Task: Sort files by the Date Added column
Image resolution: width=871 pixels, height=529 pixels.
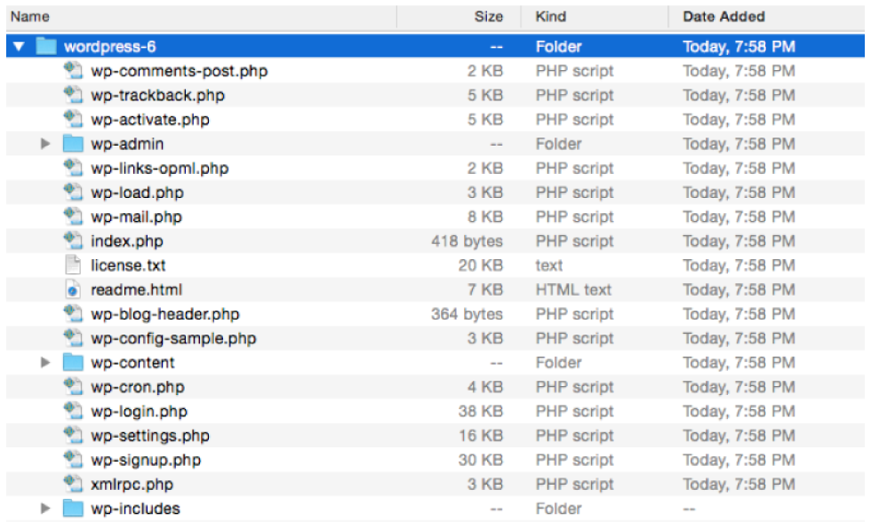Action: 722,16
